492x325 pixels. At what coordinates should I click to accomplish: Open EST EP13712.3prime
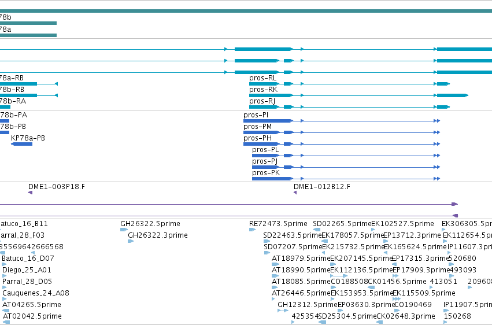[412, 235]
